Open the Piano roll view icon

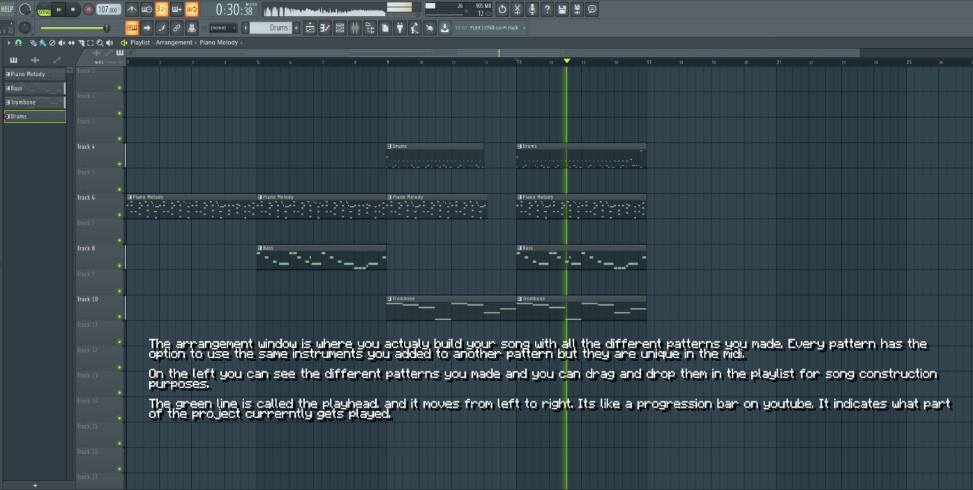pyautogui.click(x=324, y=28)
